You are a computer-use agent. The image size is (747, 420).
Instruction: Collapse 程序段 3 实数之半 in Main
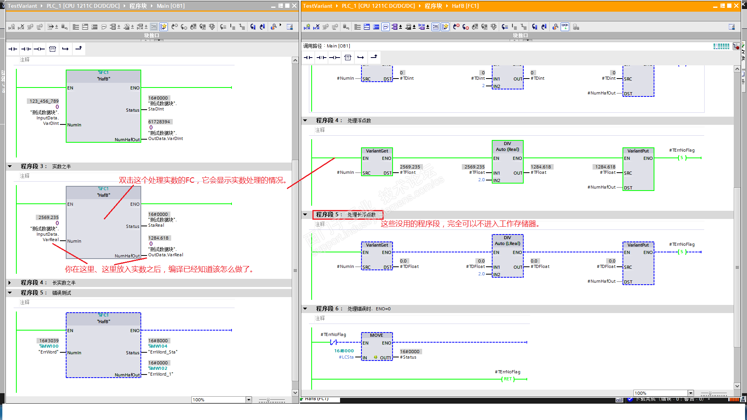[10, 166]
